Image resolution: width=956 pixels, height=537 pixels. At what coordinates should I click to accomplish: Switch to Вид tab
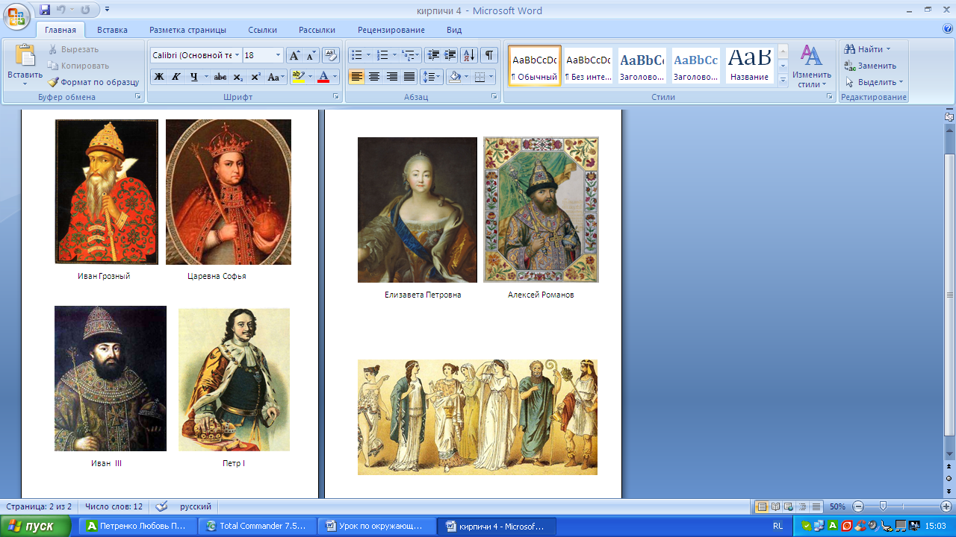click(454, 30)
